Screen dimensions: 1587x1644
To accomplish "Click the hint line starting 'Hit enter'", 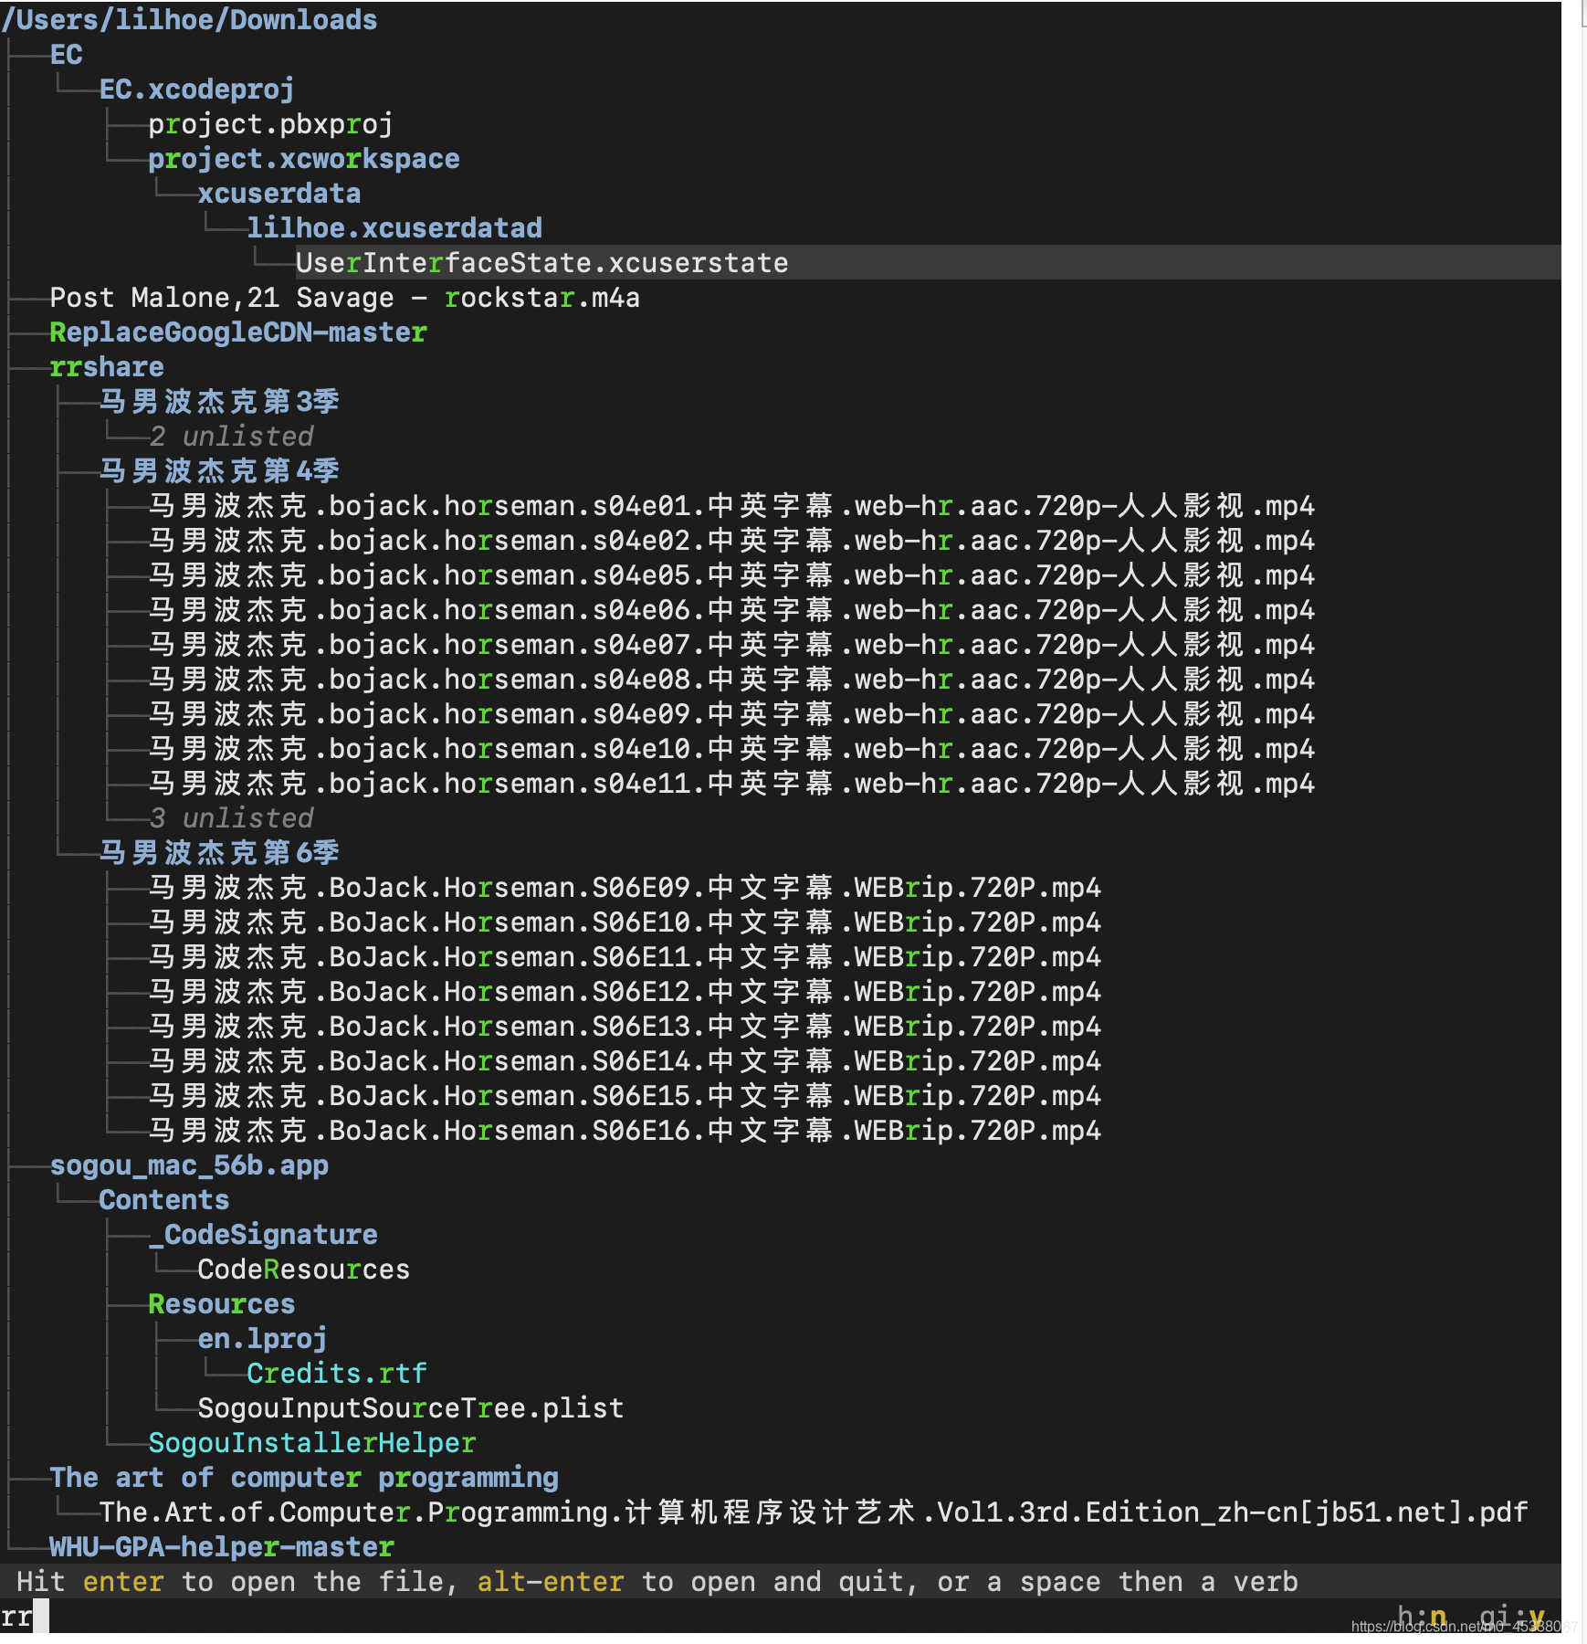I will [x=657, y=1582].
